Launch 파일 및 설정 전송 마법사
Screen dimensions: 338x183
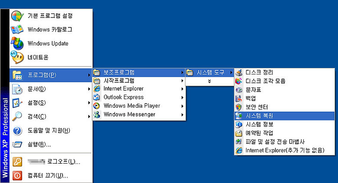click(284, 142)
